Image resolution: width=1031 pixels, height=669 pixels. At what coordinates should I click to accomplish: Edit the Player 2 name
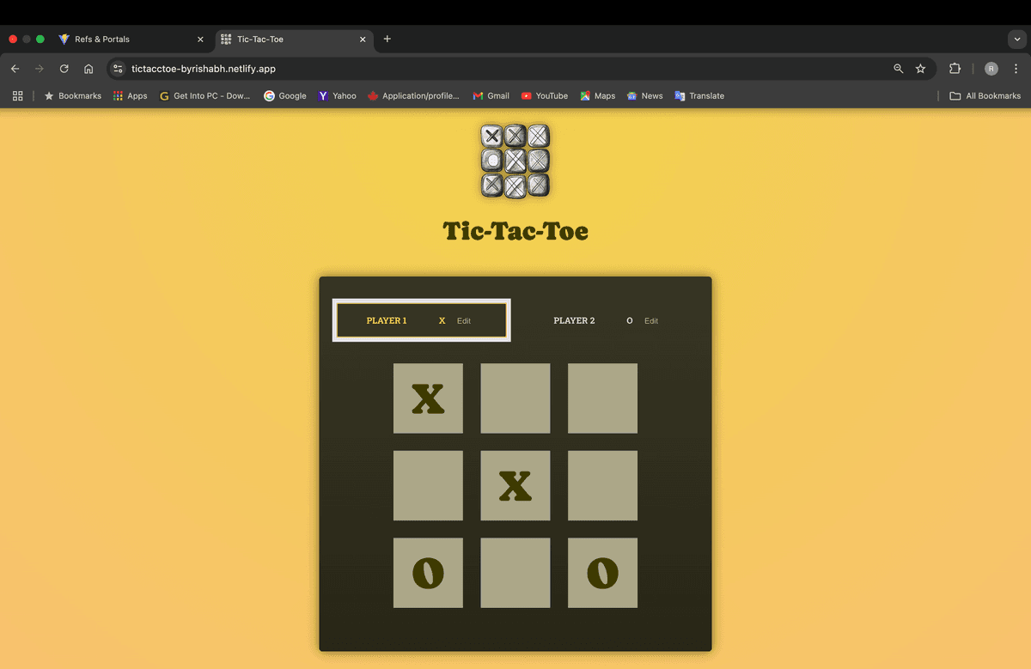(x=651, y=321)
